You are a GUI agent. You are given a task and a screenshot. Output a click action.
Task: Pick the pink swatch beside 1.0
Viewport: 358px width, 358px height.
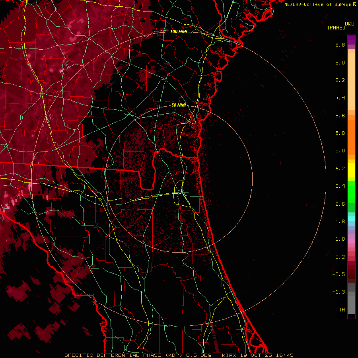(351, 241)
